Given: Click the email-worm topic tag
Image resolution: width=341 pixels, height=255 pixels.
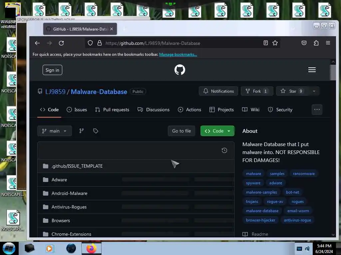Looking at the screenshot, I should [298, 211].
